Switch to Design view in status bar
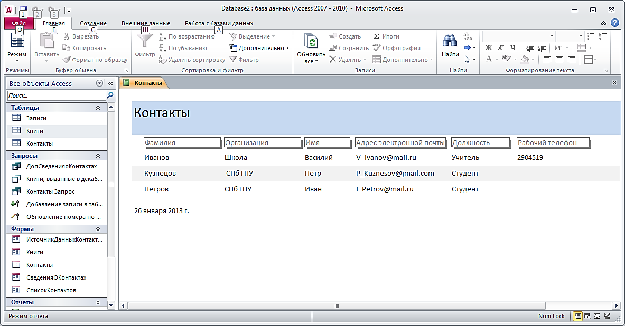 pyautogui.click(x=607, y=316)
